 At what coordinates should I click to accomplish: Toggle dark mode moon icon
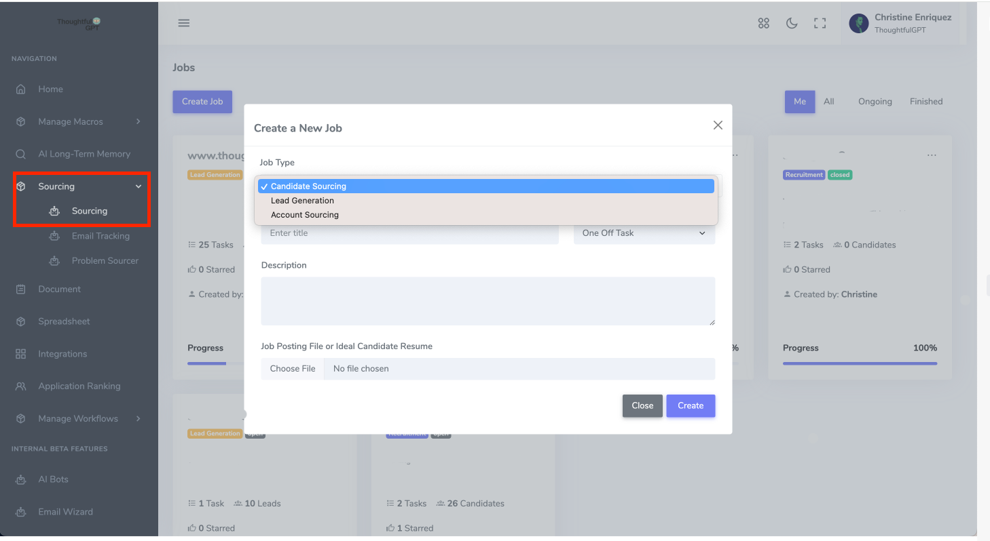(x=792, y=24)
